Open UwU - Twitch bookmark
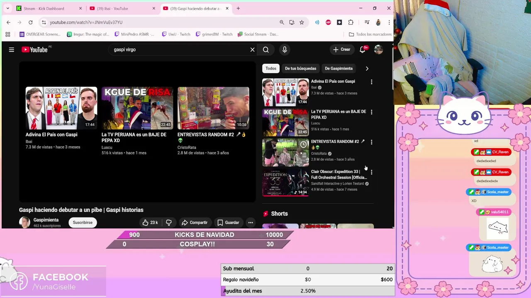 tap(176, 34)
